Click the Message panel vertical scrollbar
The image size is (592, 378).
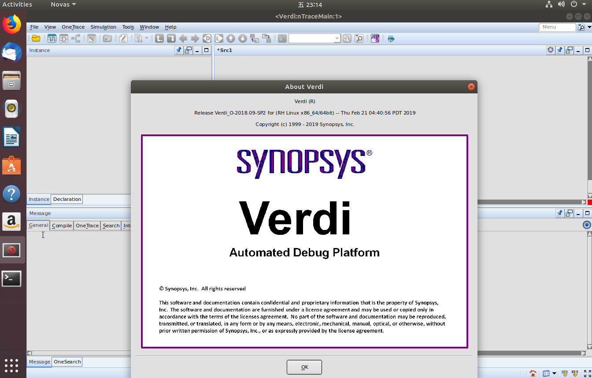point(589,291)
